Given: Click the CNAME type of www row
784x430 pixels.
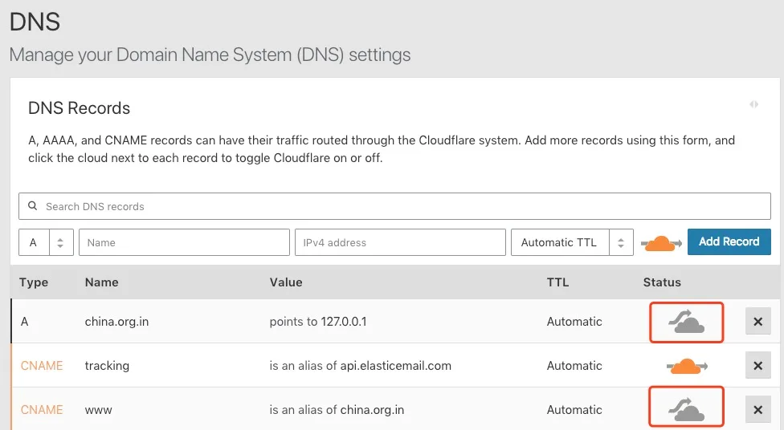Looking at the screenshot, I should click(42, 409).
